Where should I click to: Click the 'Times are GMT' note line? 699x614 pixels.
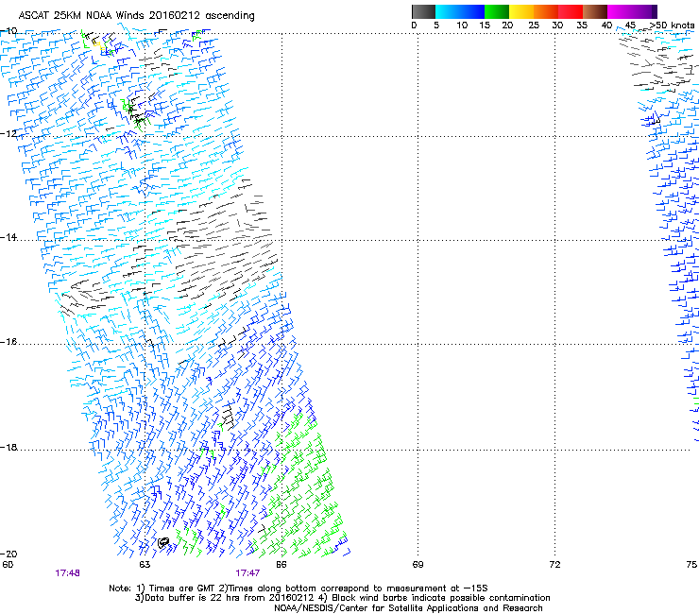[298, 588]
